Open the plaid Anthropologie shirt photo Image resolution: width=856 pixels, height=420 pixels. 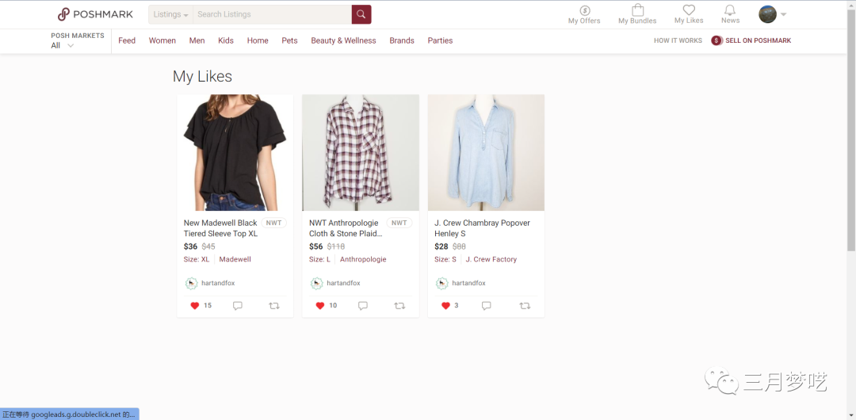[361, 152]
